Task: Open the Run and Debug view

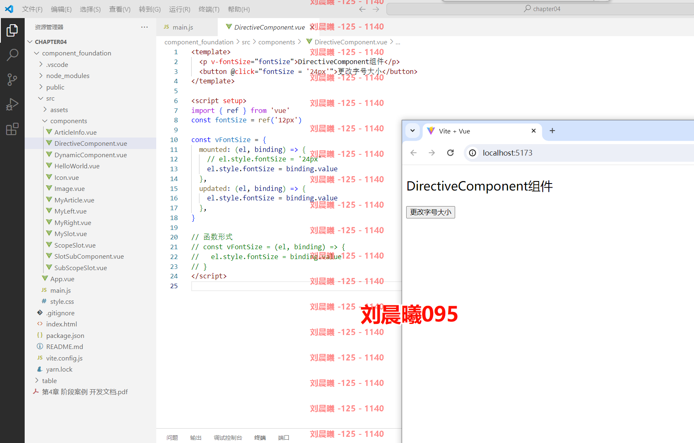Action: (12, 104)
